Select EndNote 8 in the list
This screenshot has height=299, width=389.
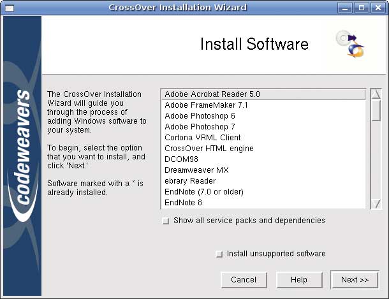click(263, 203)
